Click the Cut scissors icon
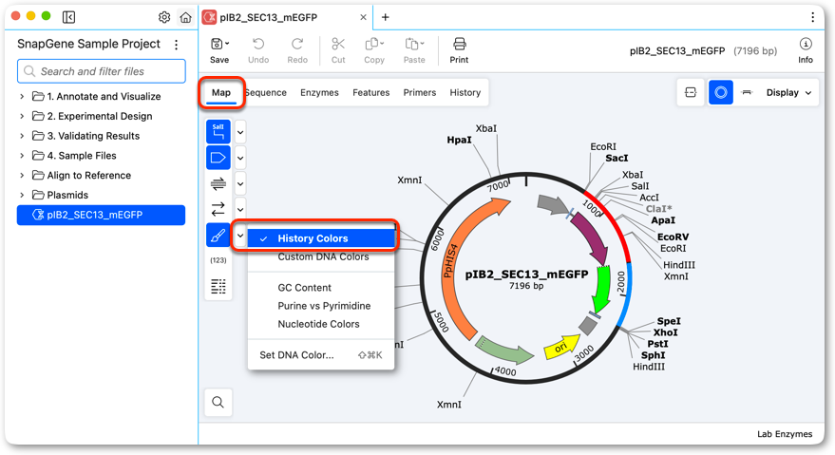 click(338, 50)
